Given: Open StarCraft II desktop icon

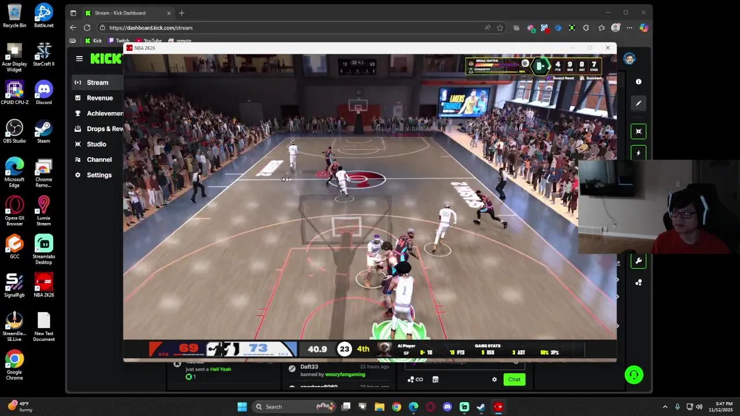Looking at the screenshot, I should tap(43, 54).
